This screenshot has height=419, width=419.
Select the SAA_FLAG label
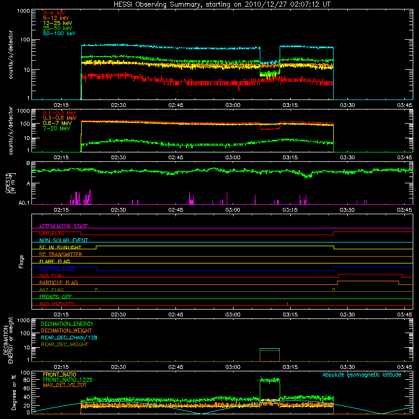pyautogui.click(x=51, y=275)
